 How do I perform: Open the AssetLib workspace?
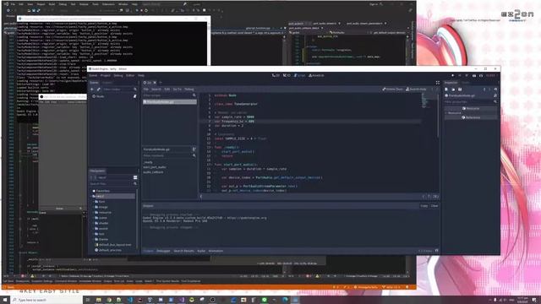pos(316,75)
